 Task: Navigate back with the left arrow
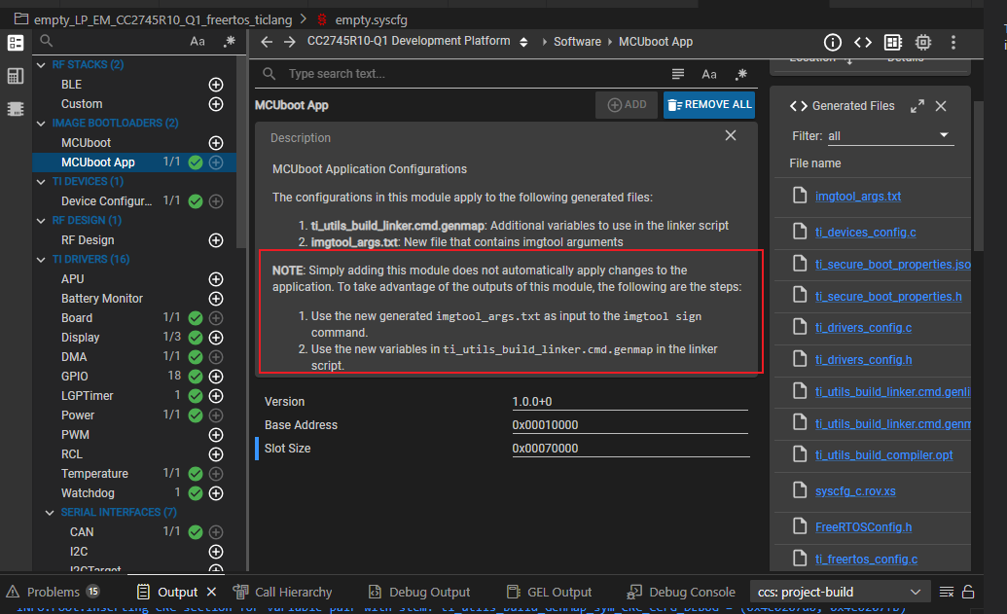pyautogui.click(x=267, y=42)
